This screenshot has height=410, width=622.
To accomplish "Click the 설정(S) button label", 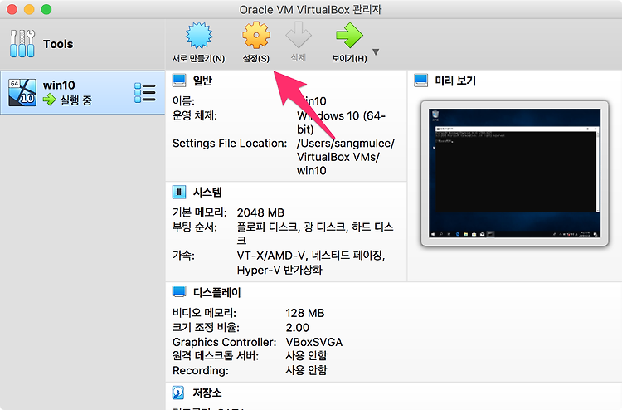I will [256, 58].
